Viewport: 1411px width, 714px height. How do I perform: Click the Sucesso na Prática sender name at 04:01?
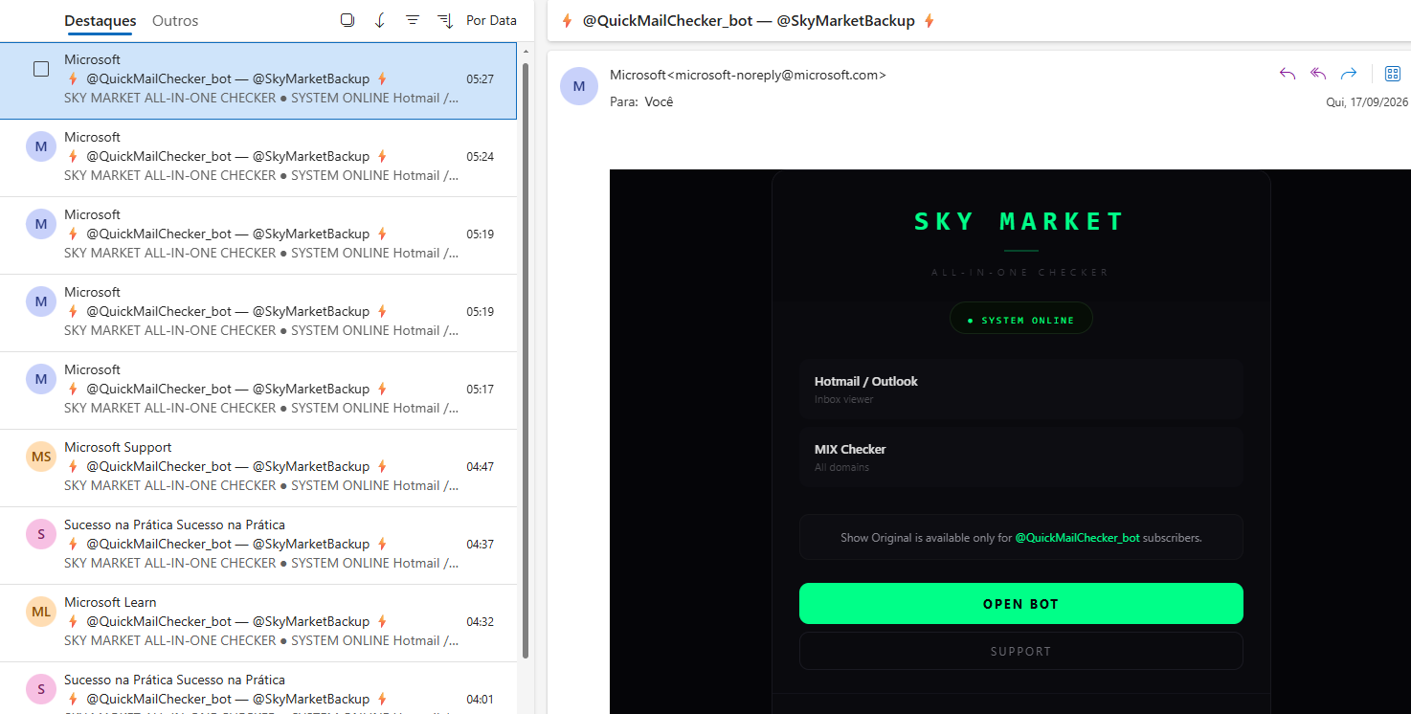174,680
